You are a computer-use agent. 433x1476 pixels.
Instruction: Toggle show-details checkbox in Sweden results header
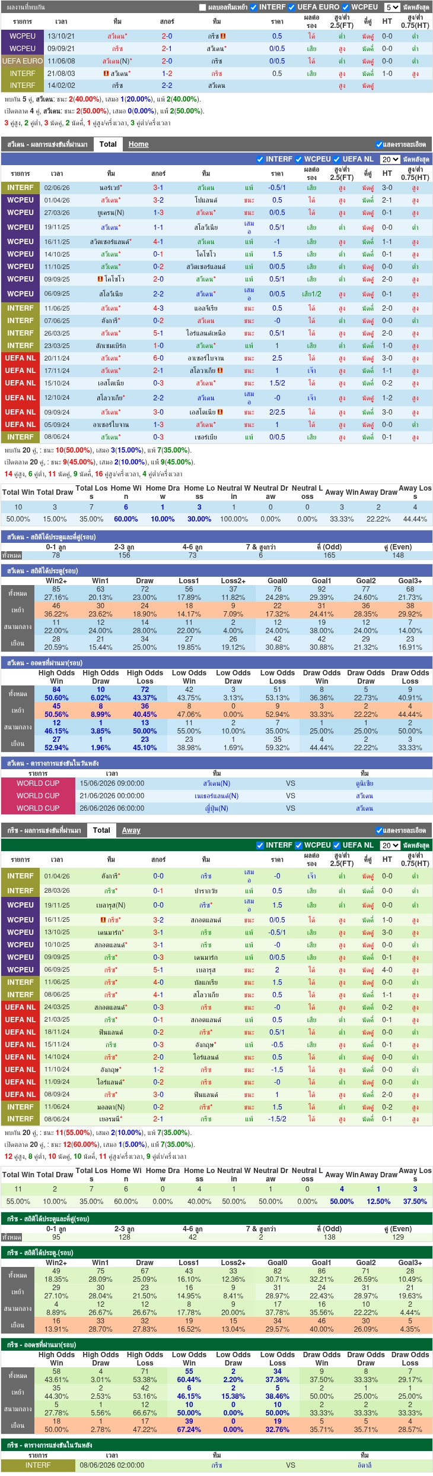pyautogui.click(x=379, y=144)
